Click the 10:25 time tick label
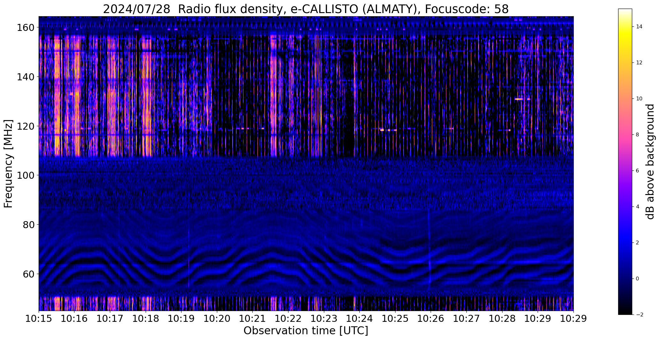 (395, 319)
